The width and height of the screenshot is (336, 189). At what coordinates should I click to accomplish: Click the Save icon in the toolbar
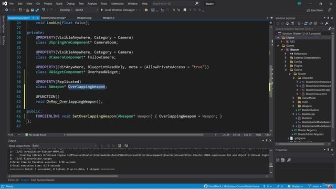[x=32, y=10]
